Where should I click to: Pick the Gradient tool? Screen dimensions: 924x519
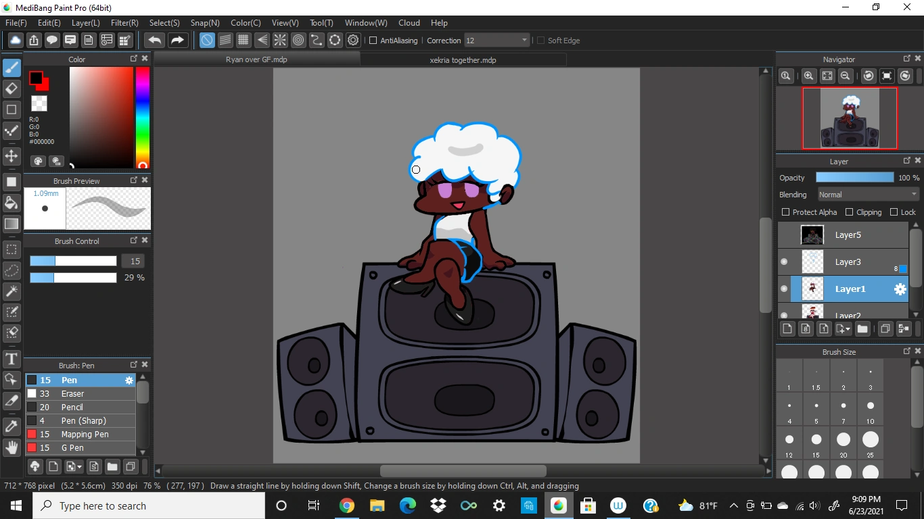click(x=11, y=224)
